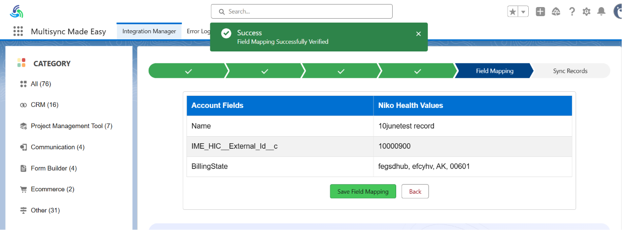622x230 pixels.
Task: Open the Trailhead guidance icon
Action: click(556, 12)
